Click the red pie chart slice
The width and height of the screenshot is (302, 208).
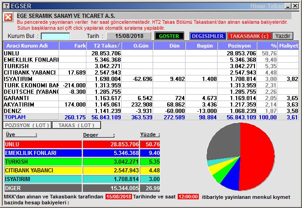[x=258, y=156]
